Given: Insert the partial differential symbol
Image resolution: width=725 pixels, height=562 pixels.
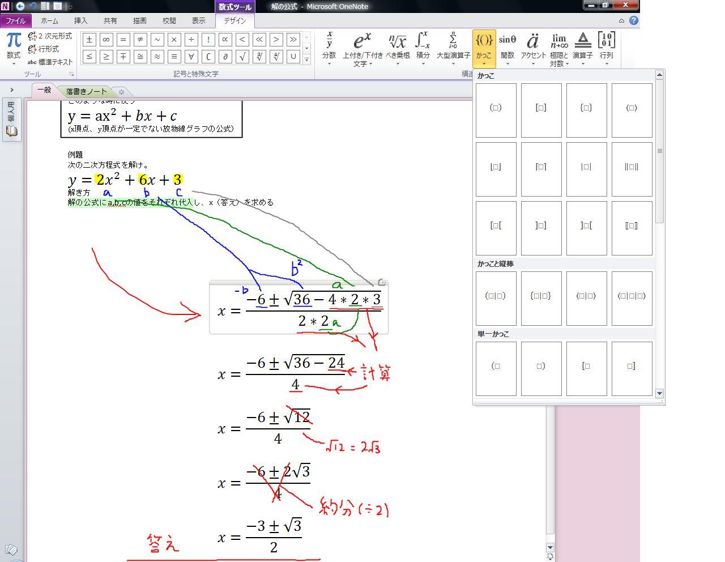Looking at the screenshot, I should coord(225,56).
